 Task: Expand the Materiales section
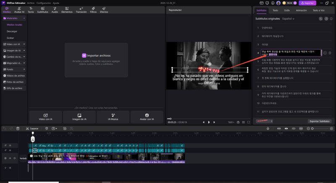[x=24, y=18]
